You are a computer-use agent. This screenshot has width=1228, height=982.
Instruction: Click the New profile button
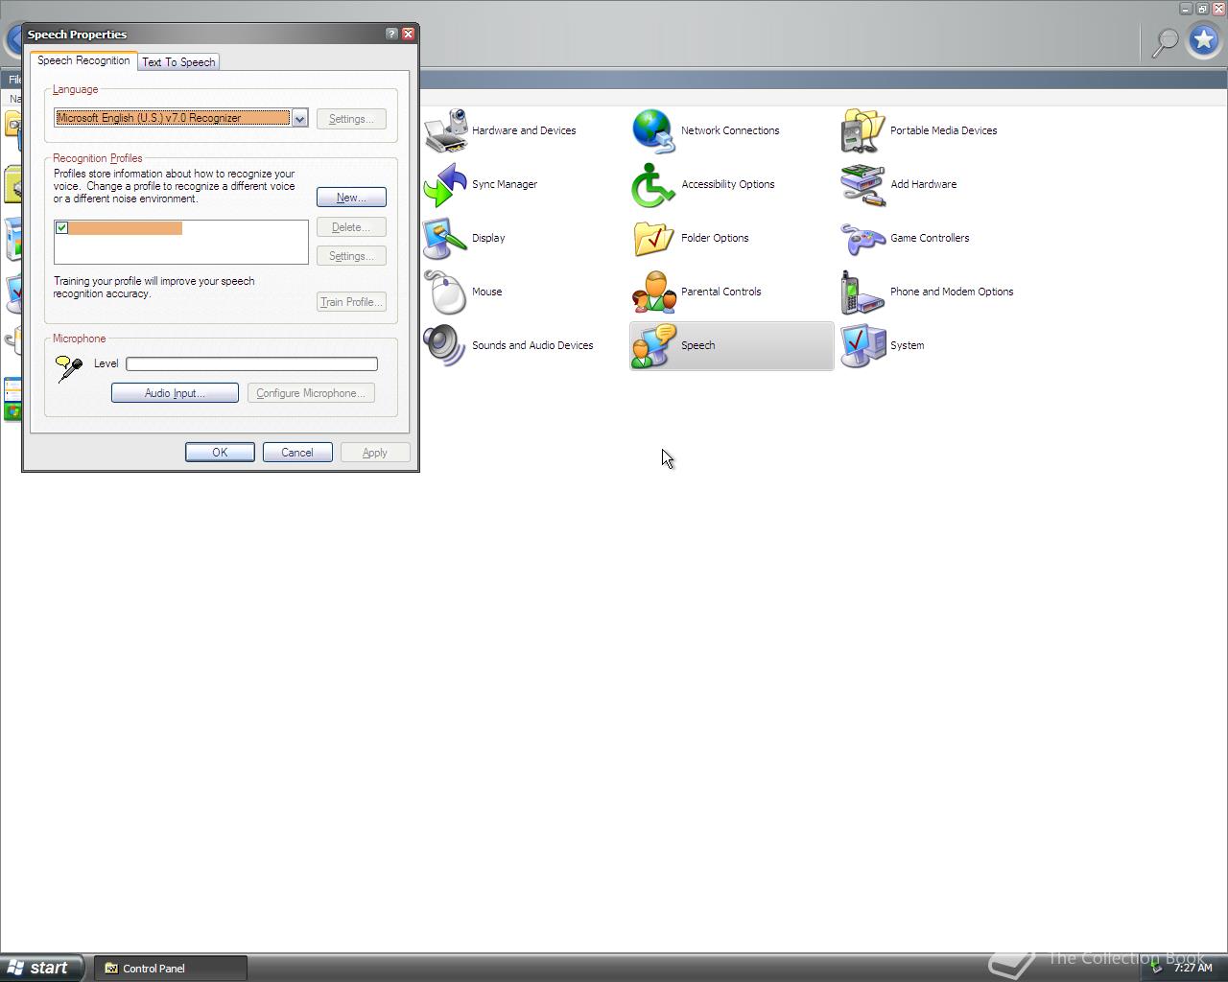pos(351,198)
